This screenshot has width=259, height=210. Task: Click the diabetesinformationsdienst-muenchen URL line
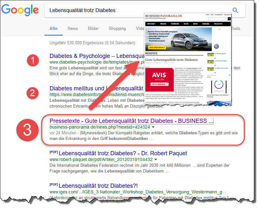tap(97, 94)
